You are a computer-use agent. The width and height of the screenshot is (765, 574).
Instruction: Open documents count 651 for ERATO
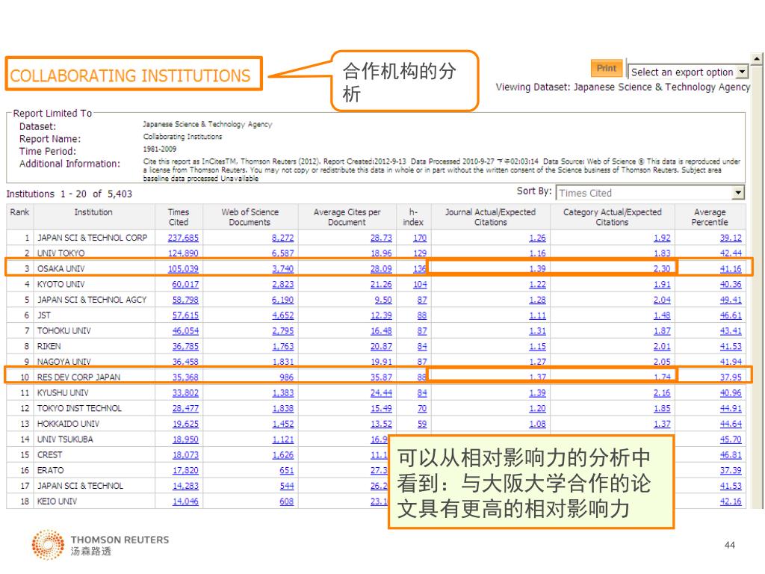pyautogui.click(x=287, y=471)
